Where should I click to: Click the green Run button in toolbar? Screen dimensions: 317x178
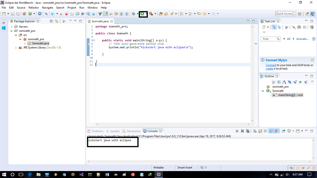pyautogui.click(x=142, y=14)
